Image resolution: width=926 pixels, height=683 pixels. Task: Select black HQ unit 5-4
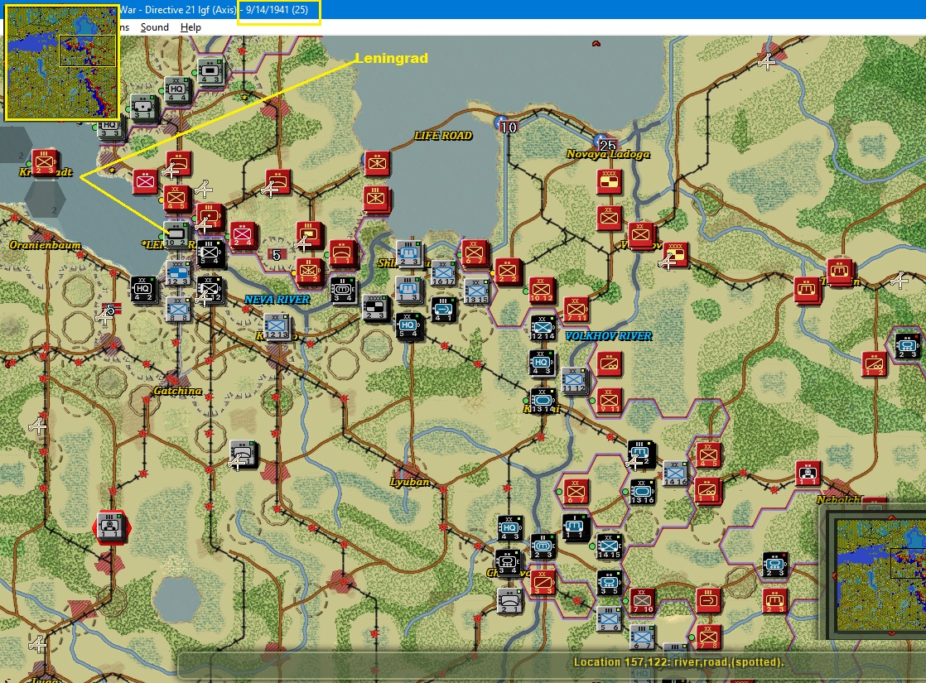pyautogui.click(x=408, y=326)
